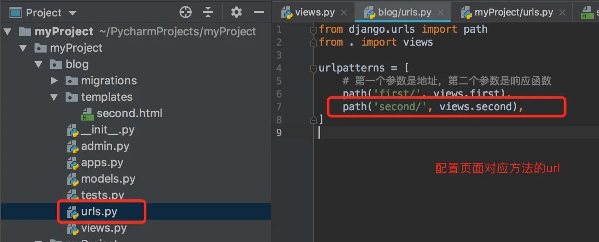Image resolution: width=599 pixels, height=242 pixels.
Task: Click the locate current file target icon
Action: (x=186, y=12)
